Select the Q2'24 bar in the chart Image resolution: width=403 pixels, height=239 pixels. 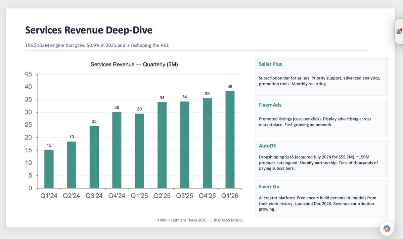(x=72, y=165)
